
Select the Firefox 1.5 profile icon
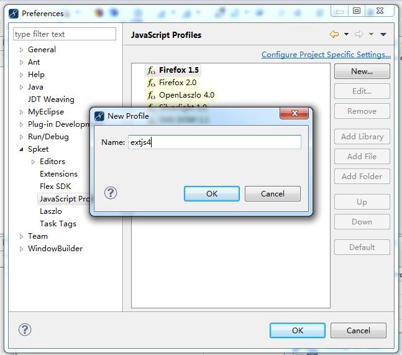151,70
